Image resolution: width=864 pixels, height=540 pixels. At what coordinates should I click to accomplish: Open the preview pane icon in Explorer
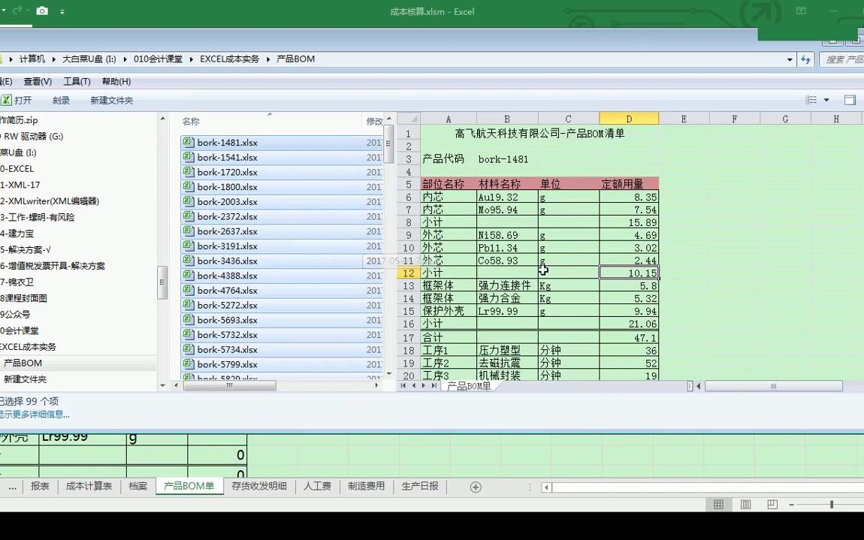850,100
